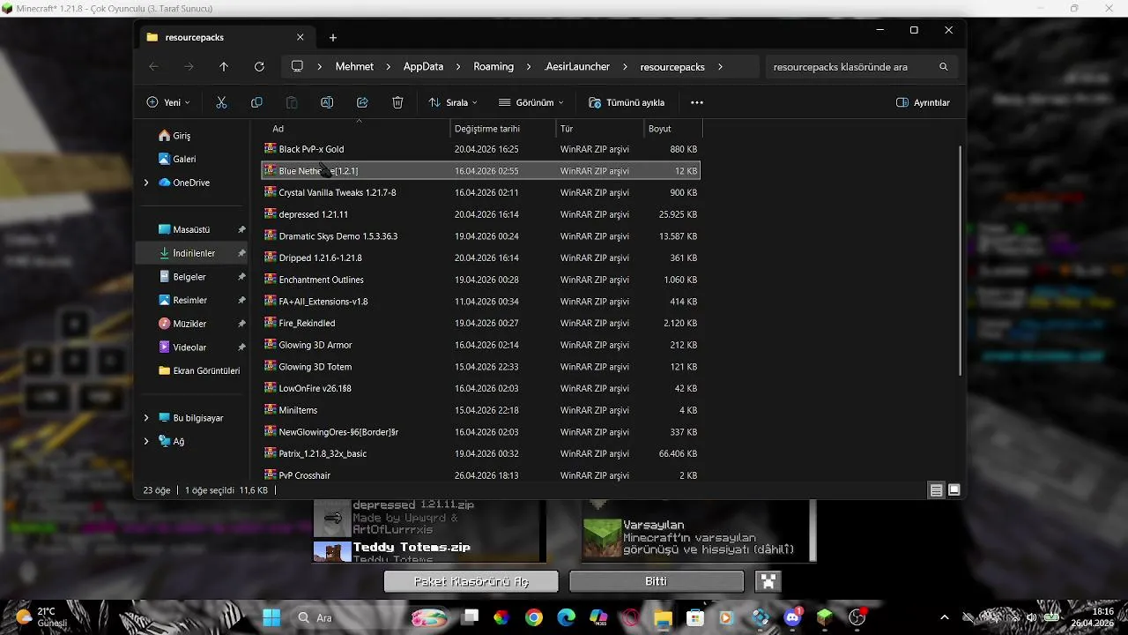Open File Explorer taskbar icon
This screenshot has height=635, width=1128.
(663, 617)
